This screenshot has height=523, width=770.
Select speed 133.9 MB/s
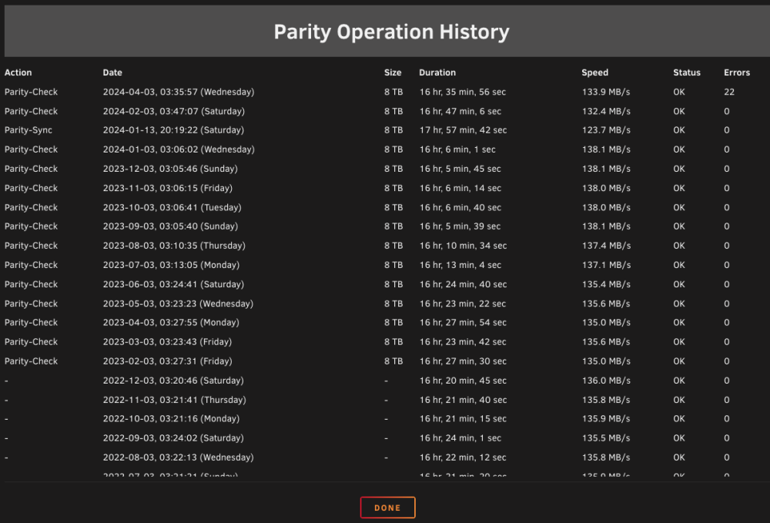pos(606,92)
